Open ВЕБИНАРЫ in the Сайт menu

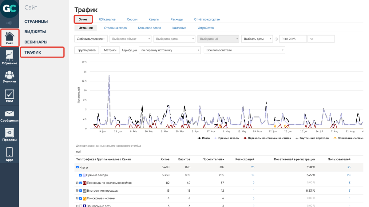(36, 42)
